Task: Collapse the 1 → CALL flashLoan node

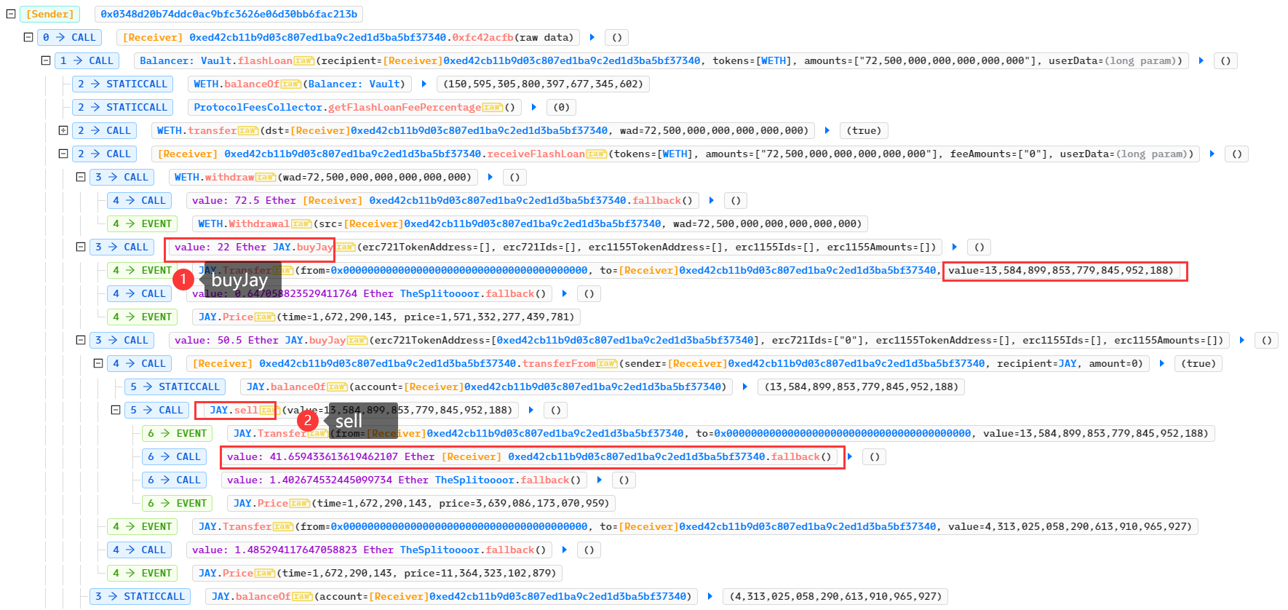Action: (x=46, y=60)
